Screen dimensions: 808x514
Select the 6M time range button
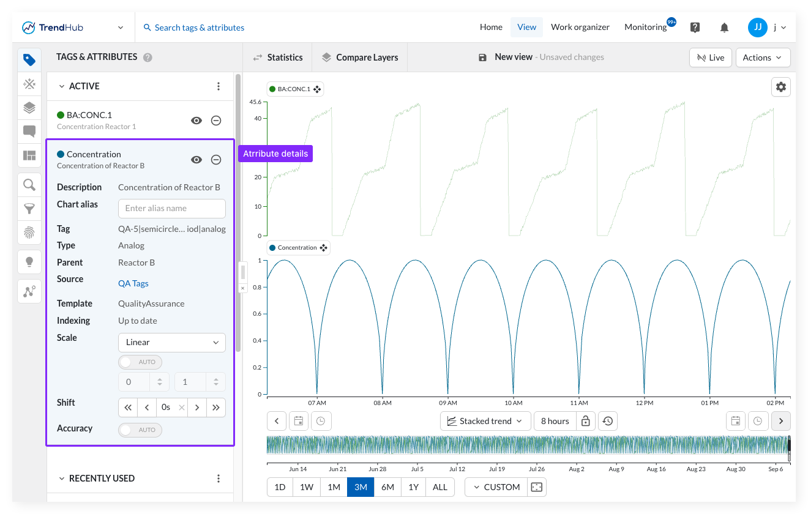[387, 487]
